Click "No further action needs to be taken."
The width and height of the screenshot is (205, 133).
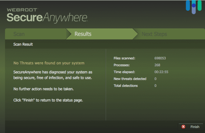[x=44, y=89]
